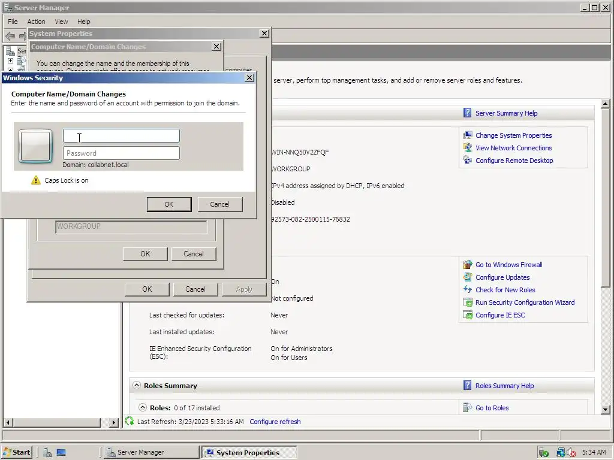614x460 pixels.
Task: Click OK in Computer Name/Domain Changes dialog
Action: [145, 254]
